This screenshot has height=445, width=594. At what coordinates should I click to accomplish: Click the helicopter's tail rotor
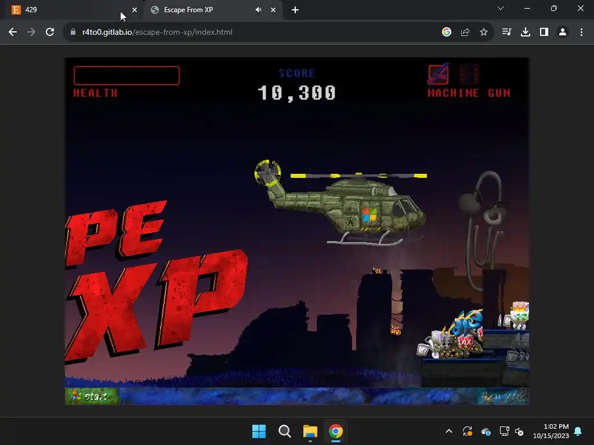tap(267, 173)
